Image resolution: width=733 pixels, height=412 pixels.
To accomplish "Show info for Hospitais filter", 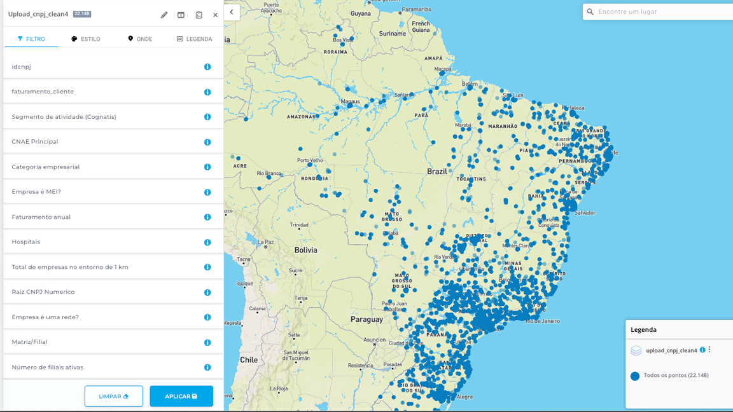I will pyautogui.click(x=207, y=242).
